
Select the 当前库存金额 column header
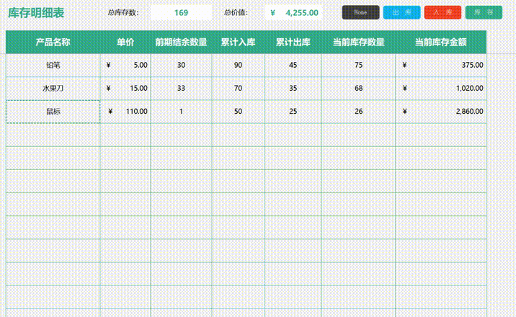(x=440, y=42)
